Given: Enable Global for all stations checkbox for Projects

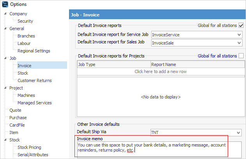Looking at the screenshot, I should [241, 56].
